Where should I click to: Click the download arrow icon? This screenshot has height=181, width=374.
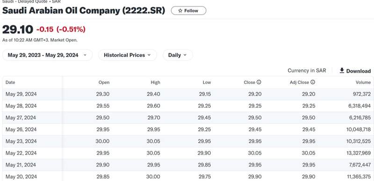click(x=342, y=70)
